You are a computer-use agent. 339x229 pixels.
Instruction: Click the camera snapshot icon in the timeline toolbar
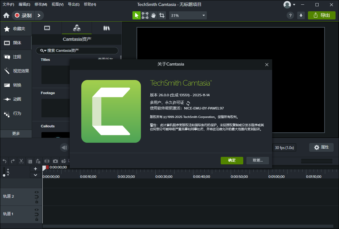pyautogui.click(x=55, y=161)
